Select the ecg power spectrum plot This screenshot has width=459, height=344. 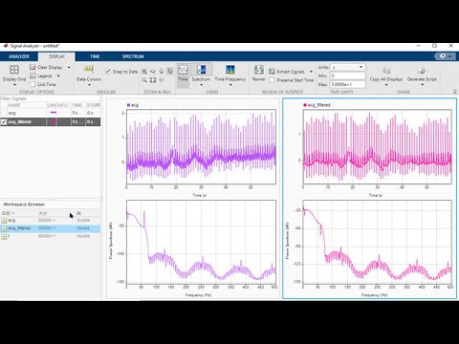point(201,242)
